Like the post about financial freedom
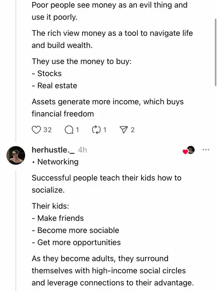The image size is (218, 291). tap(36, 130)
